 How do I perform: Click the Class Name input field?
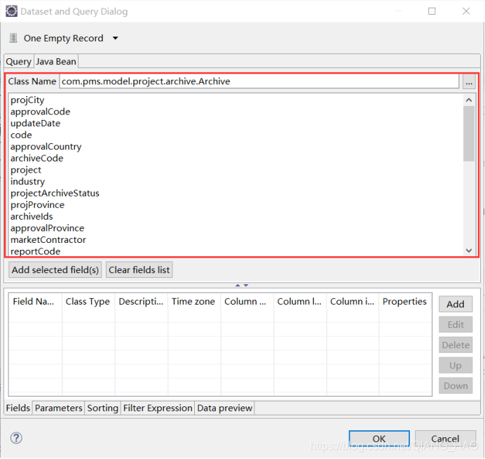click(x=259, y=81)
